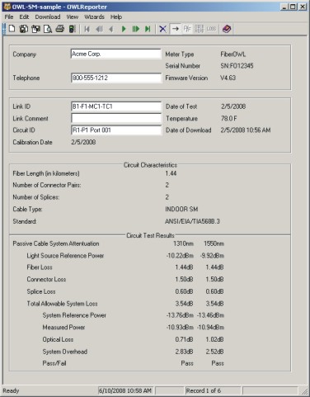Click the right-arrow toolbar button

point(176,29)
